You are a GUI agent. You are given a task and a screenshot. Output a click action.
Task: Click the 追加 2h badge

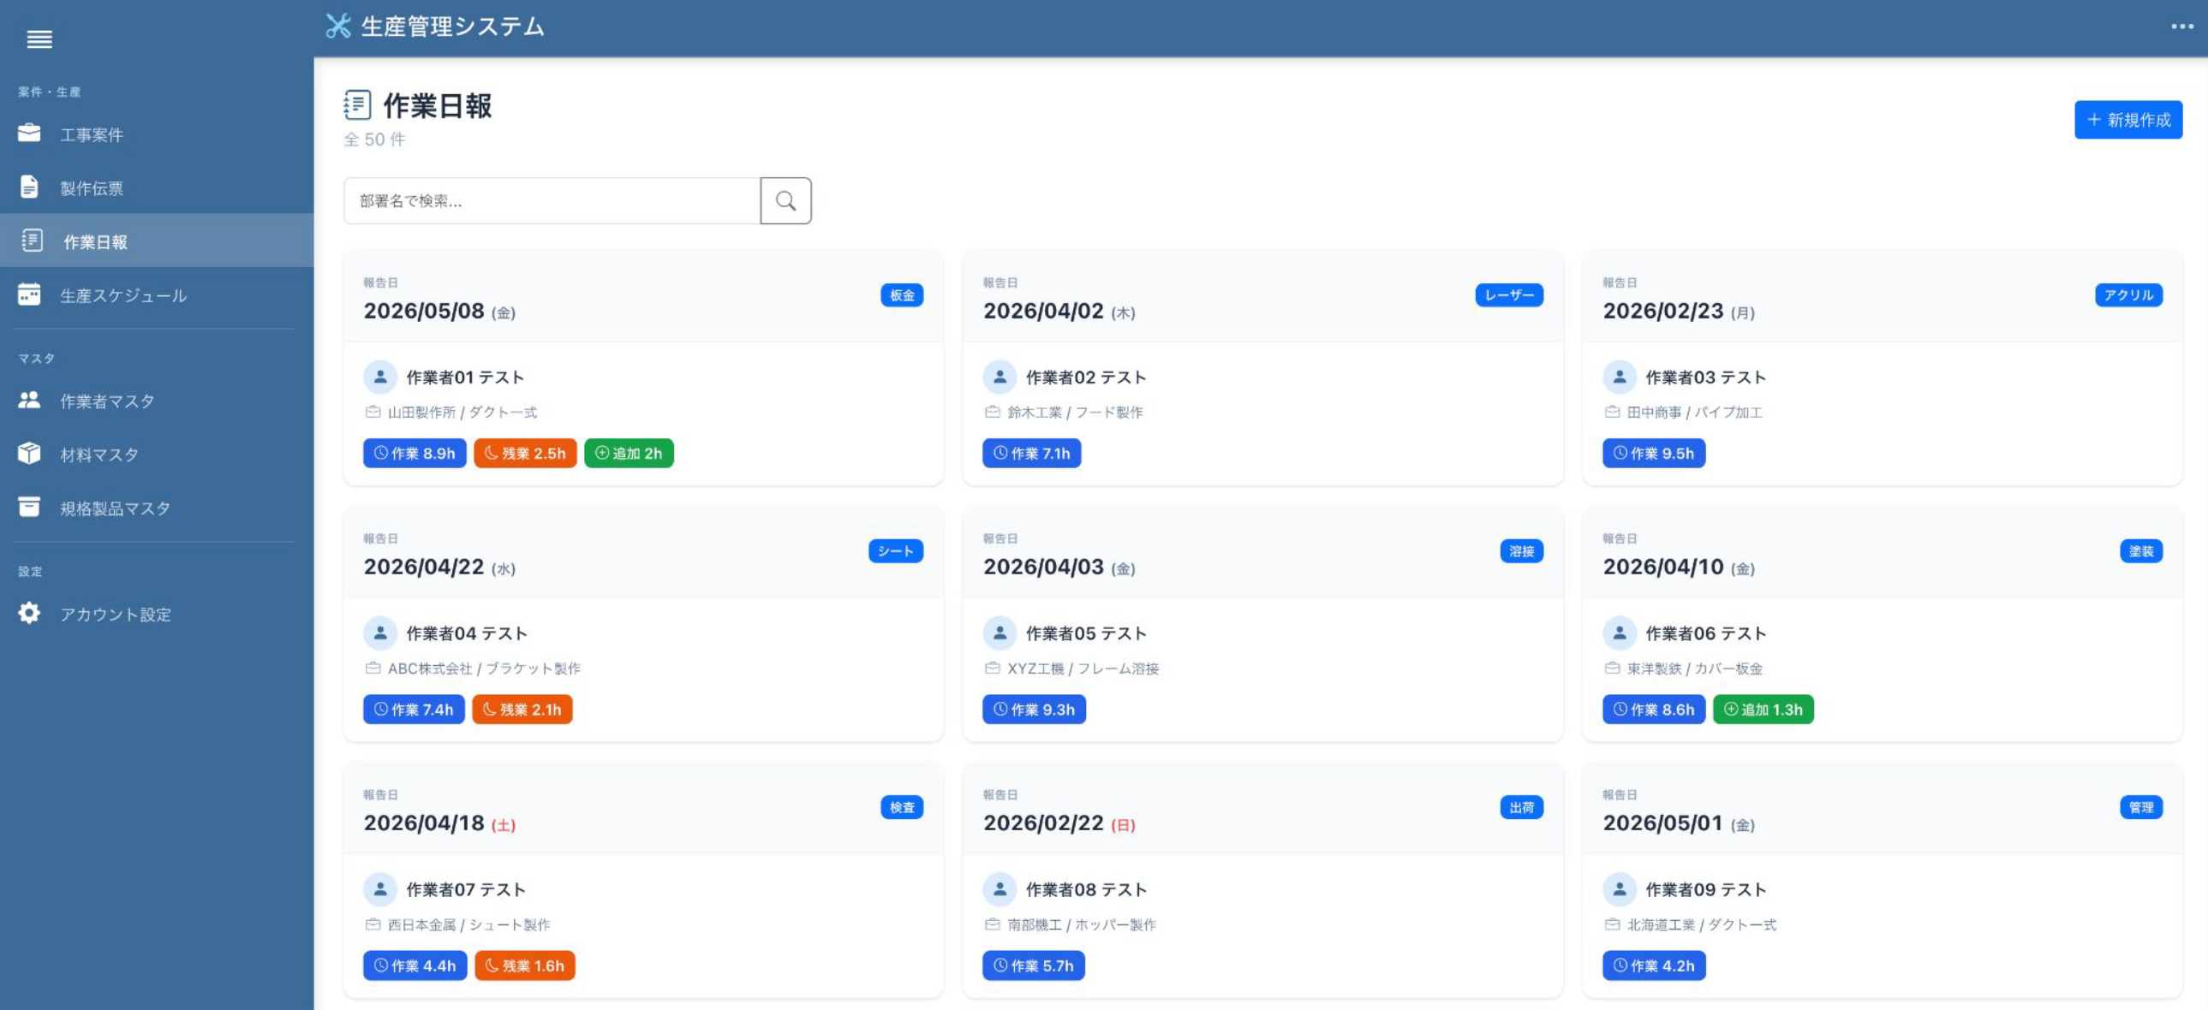[x=630, y=453]
